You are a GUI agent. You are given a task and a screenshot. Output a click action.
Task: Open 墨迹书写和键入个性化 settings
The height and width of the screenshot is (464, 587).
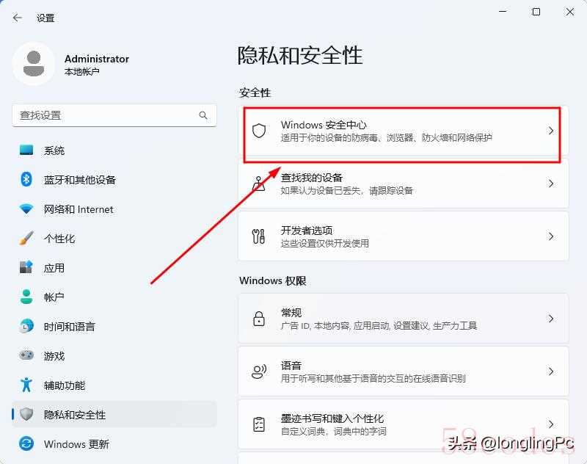[403, 424]
